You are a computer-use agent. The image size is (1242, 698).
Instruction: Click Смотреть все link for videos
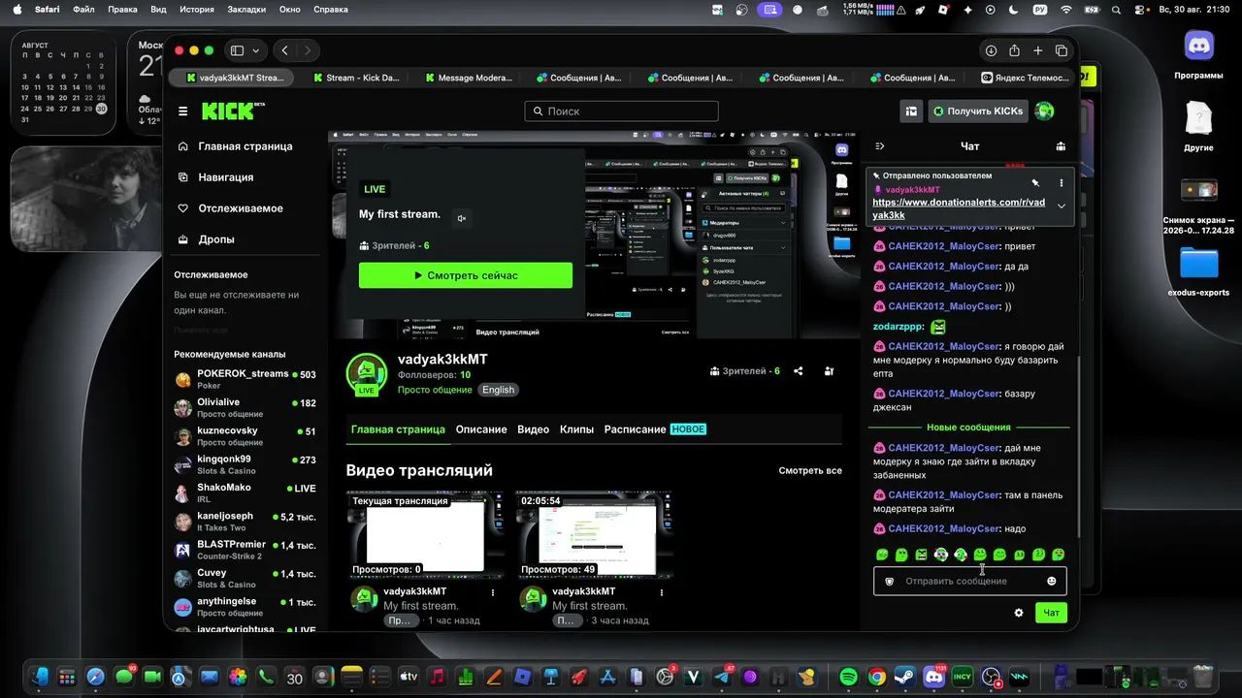(x=810, y=471)
